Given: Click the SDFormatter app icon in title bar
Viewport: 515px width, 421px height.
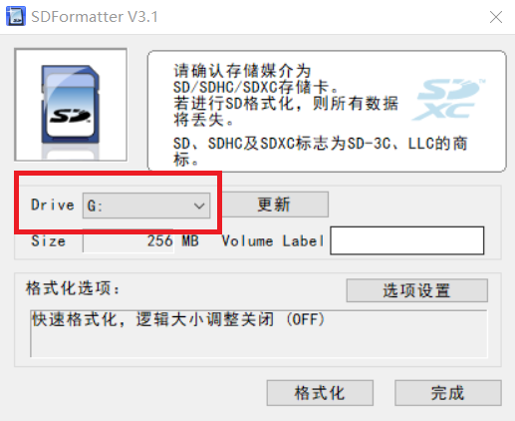Looking at the screenshot, I should 16,16.
